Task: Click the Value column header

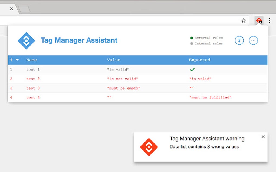Action: tap(114, 60)
